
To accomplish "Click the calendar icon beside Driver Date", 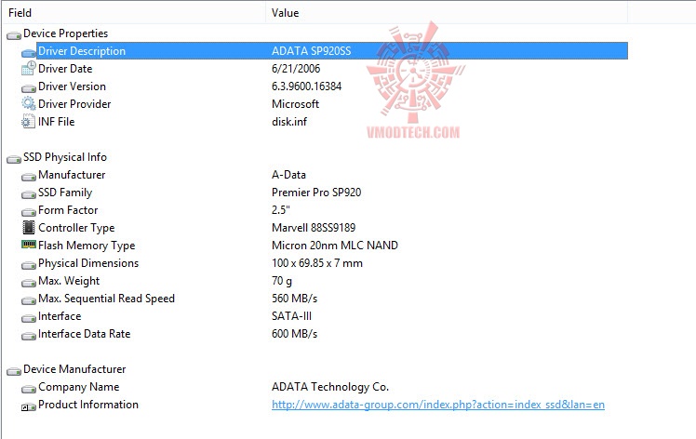I will (x=29, y=68).
